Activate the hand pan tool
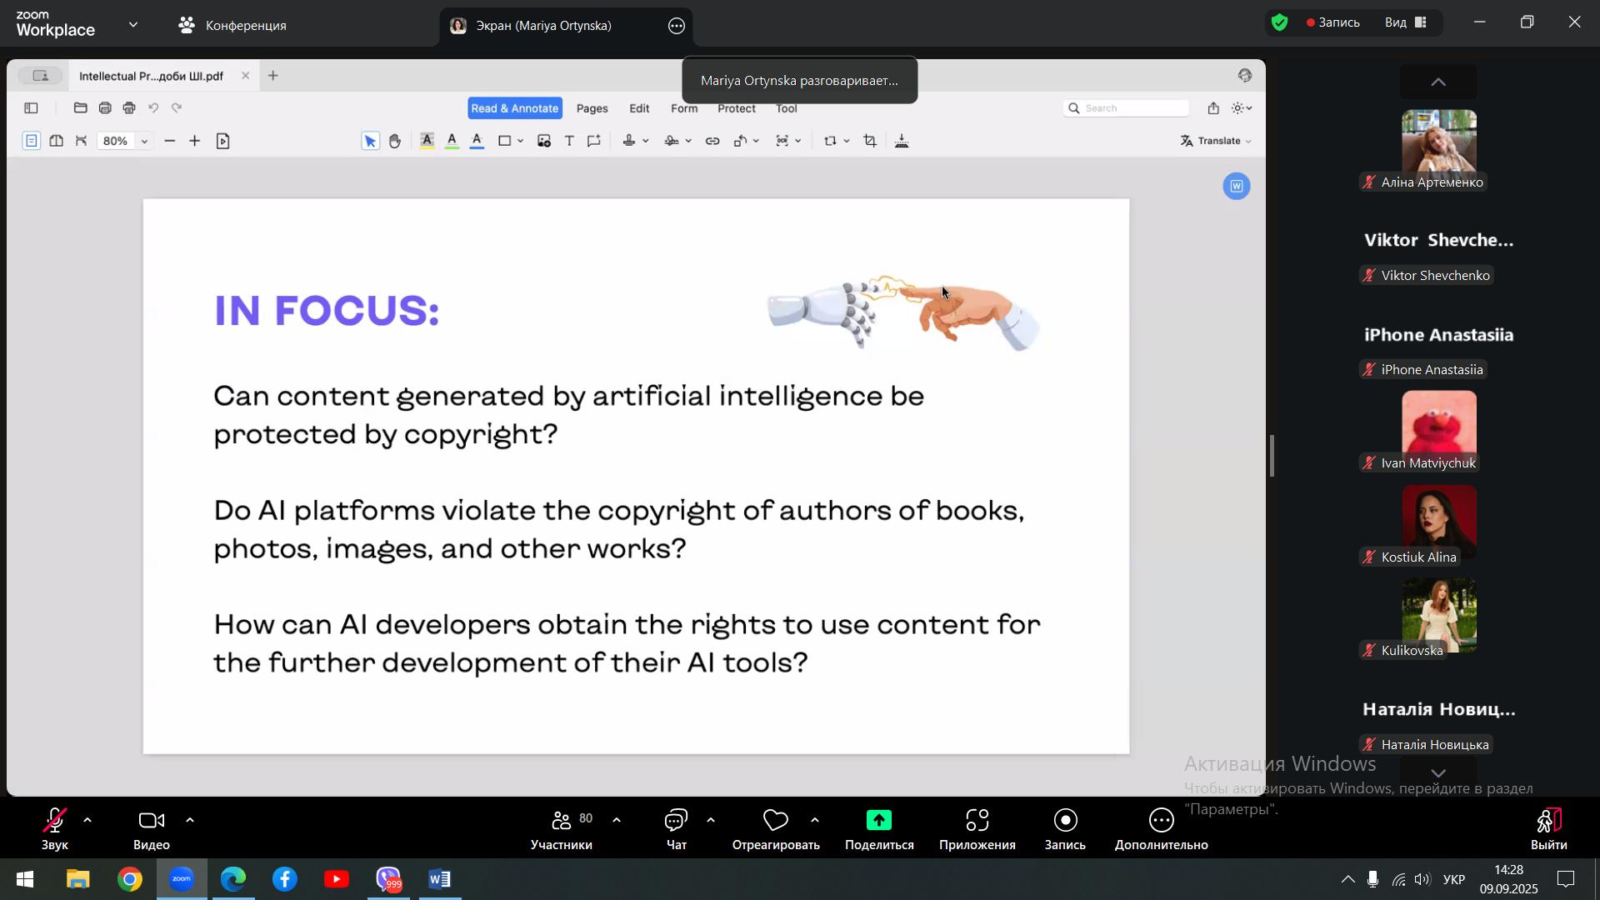This screenshot has height=900, width=1600. point(395,141)
